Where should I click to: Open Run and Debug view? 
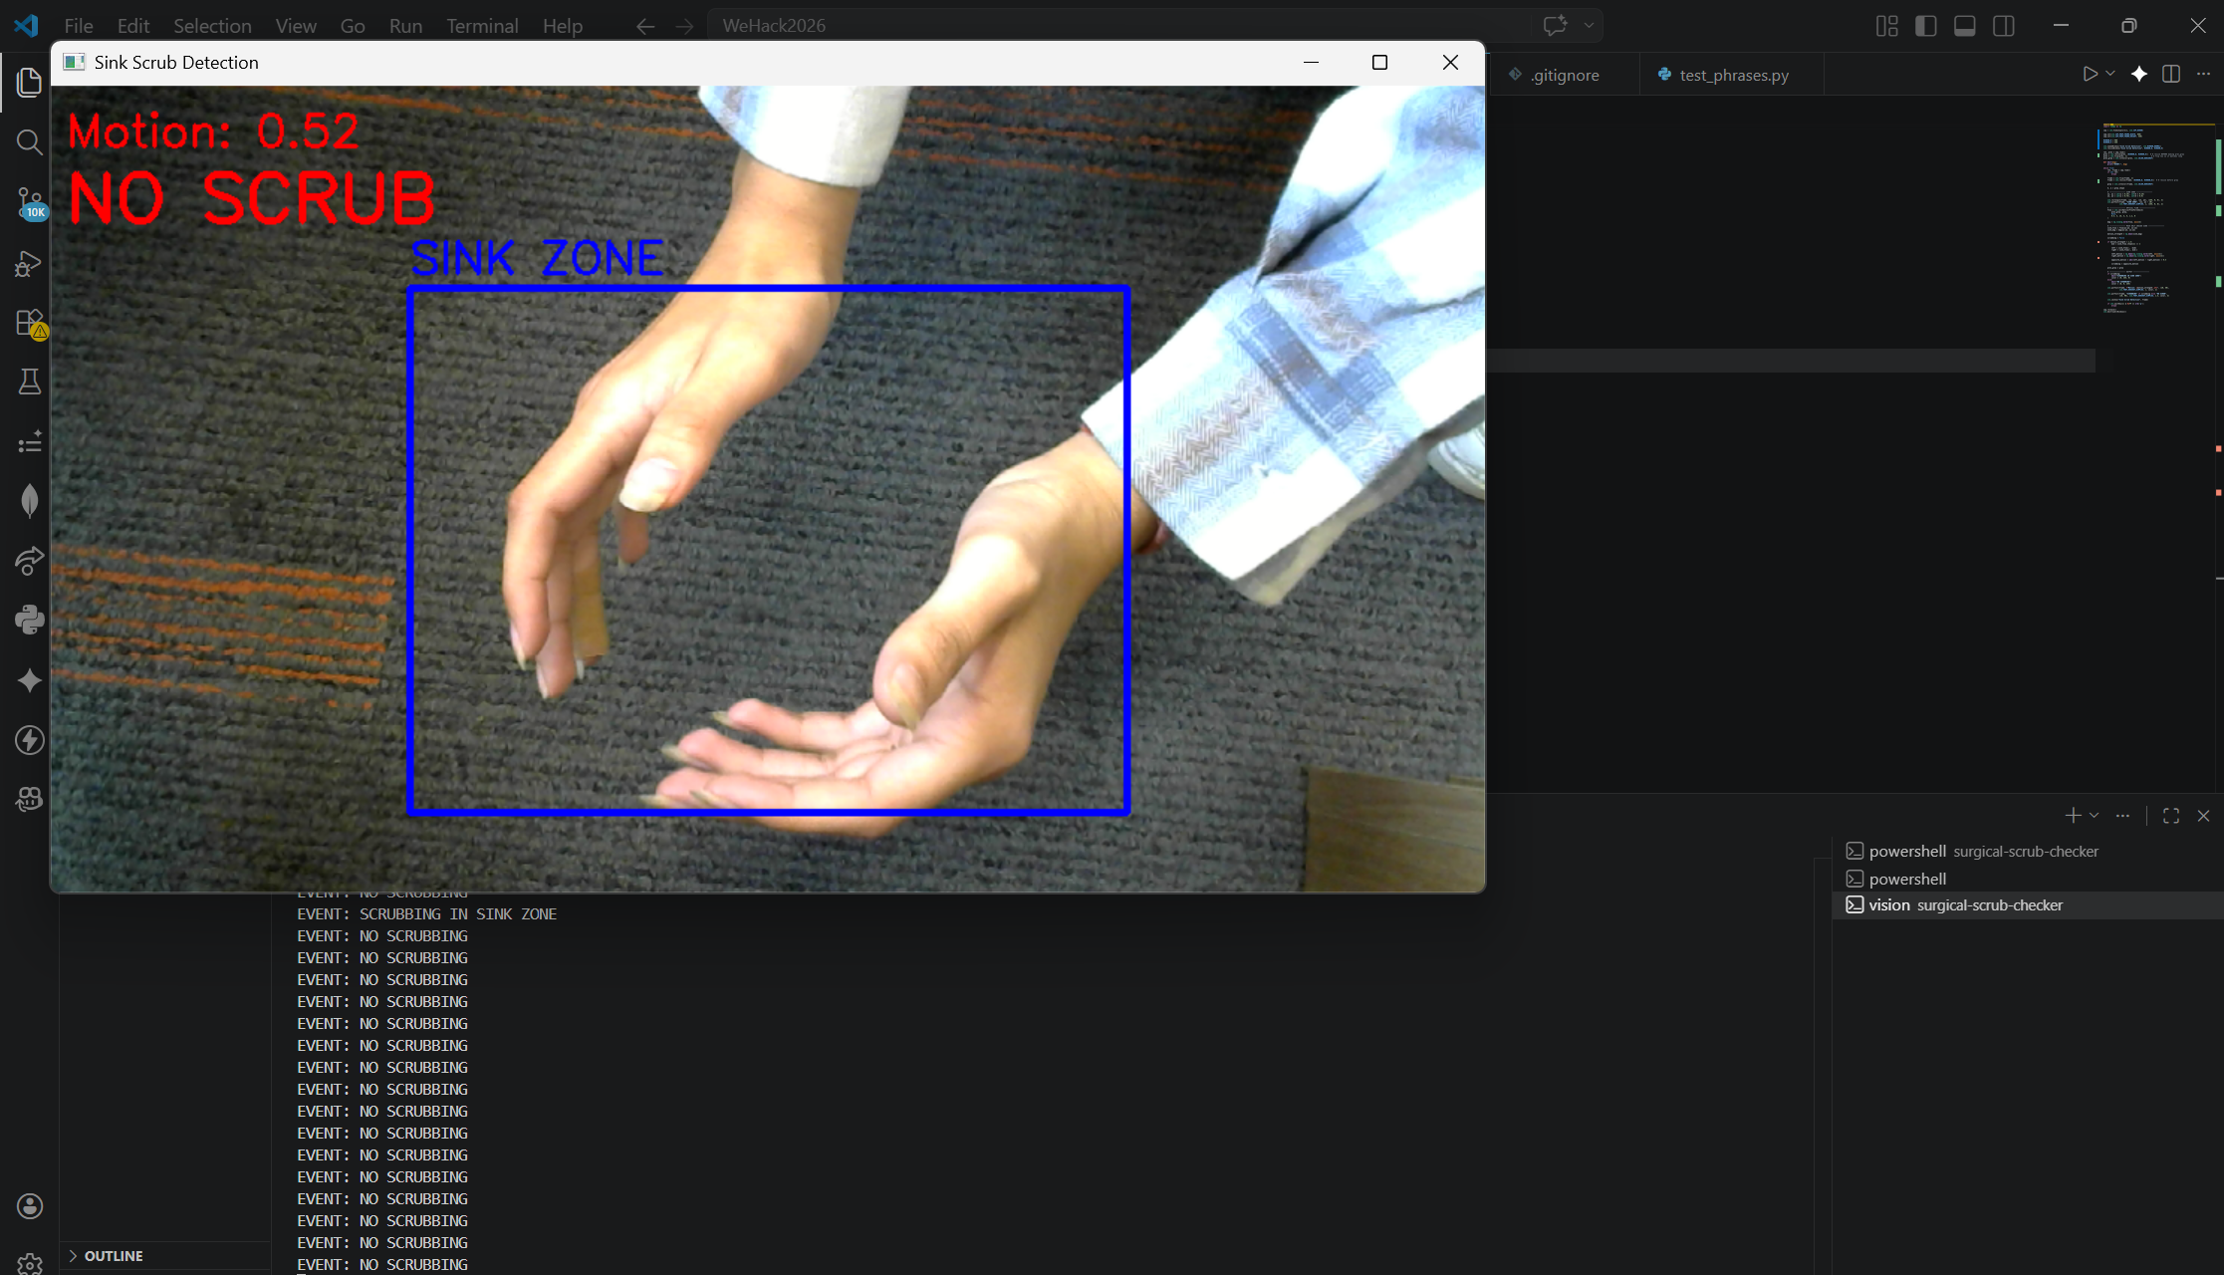tap(29, 263)
